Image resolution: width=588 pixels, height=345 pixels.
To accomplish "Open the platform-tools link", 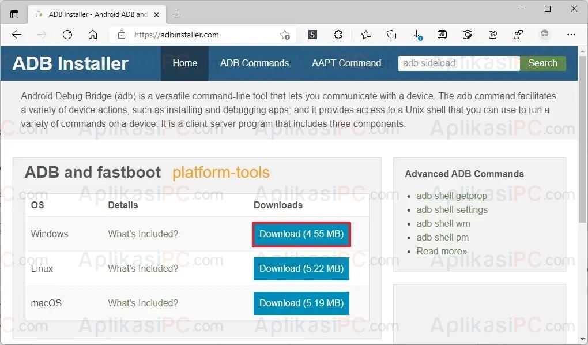I will (x=221, y=172).
